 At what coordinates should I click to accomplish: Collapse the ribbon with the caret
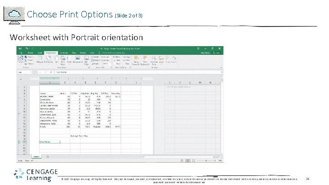[221, 68]
